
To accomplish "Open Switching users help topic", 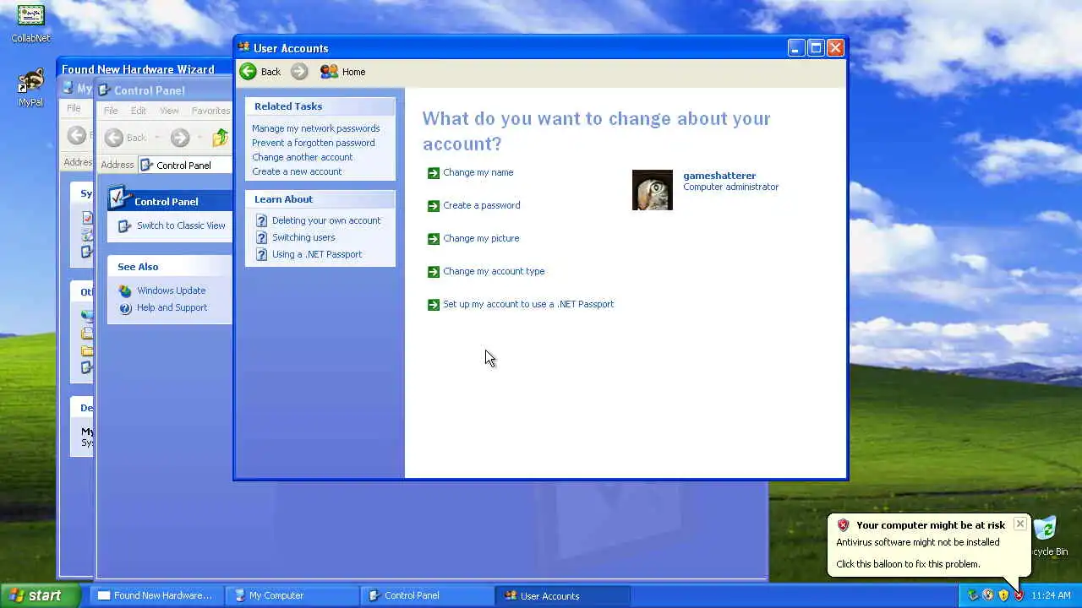I will tap(303, 237).
